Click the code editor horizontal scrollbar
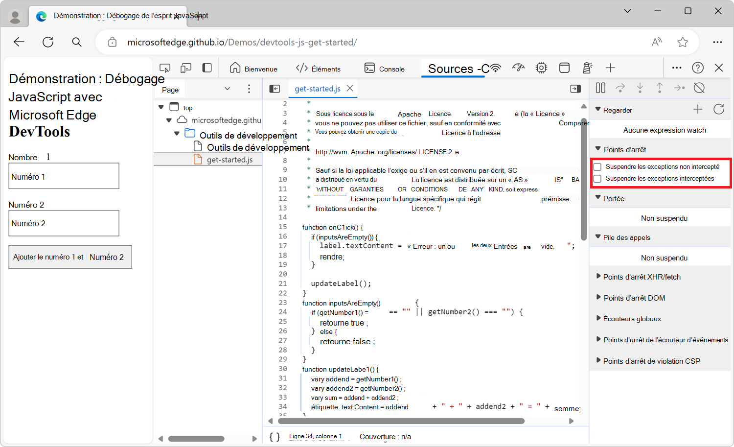This screenshot has height=447, width=734. click(x=401, y=421)
